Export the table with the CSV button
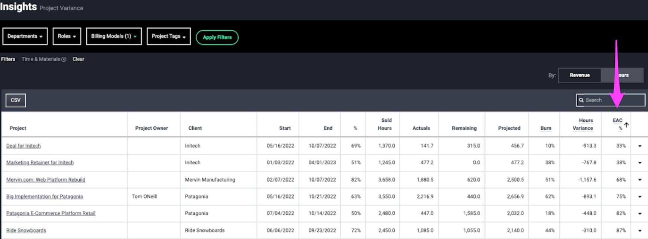648x239 pixels. pos(16,100)
